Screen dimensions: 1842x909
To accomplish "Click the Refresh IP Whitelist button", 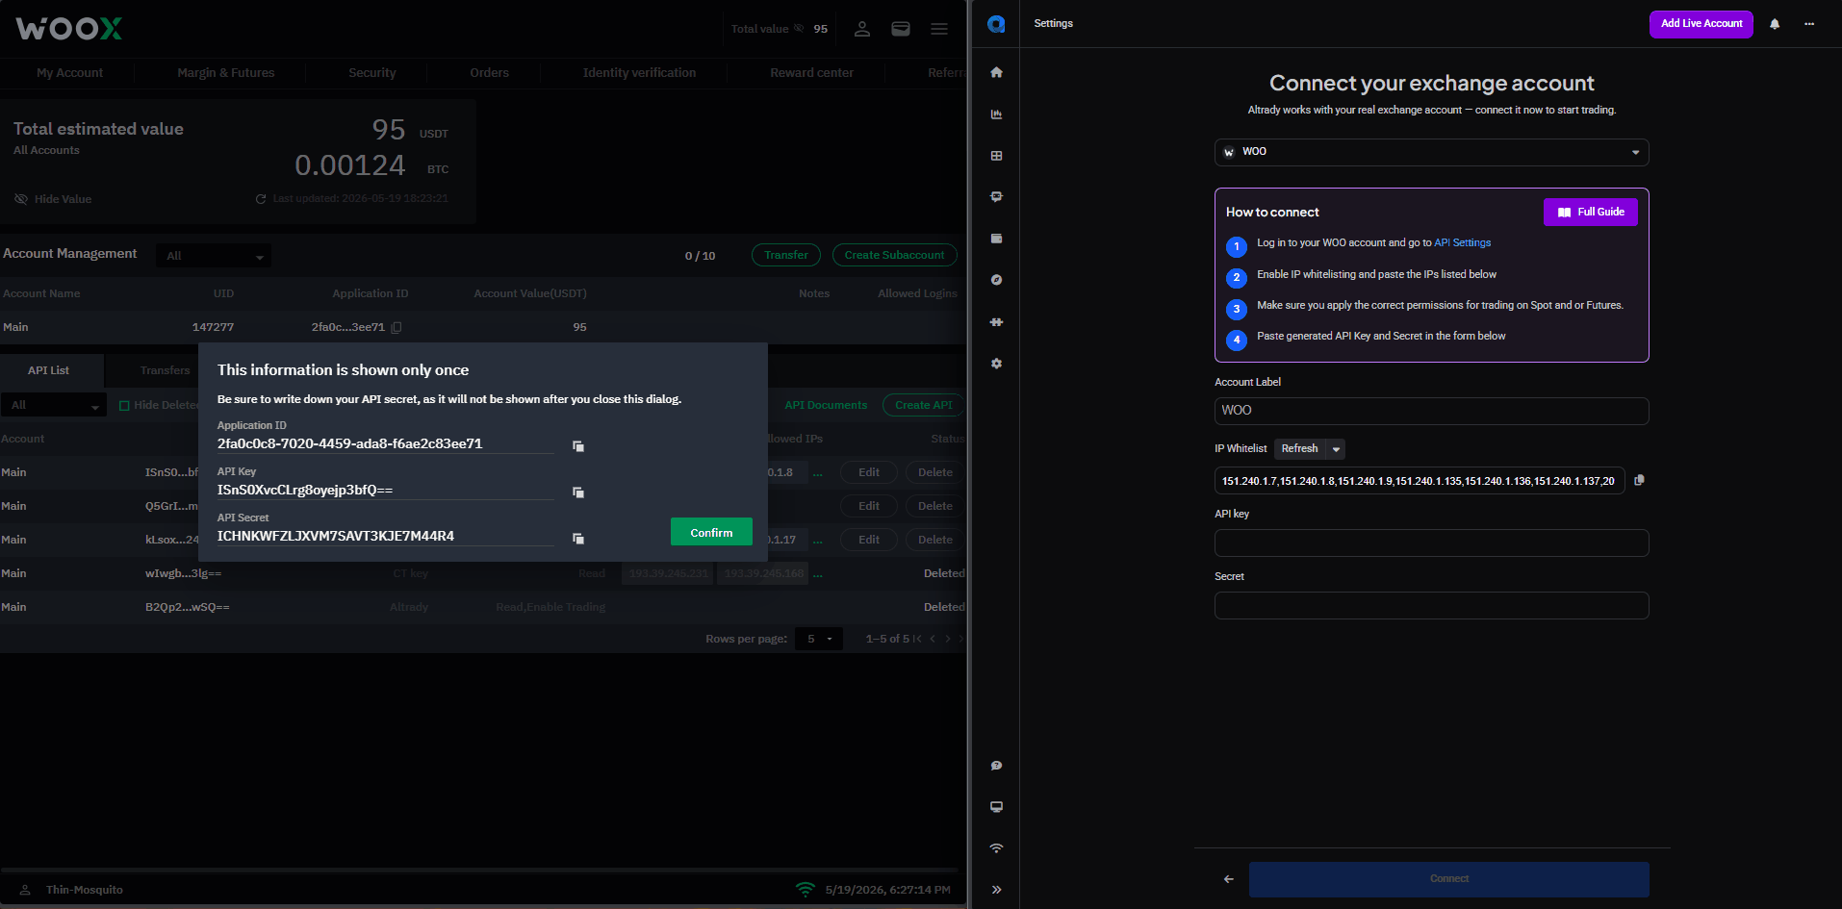I will pyautogui.click(x=1299, y=449).
